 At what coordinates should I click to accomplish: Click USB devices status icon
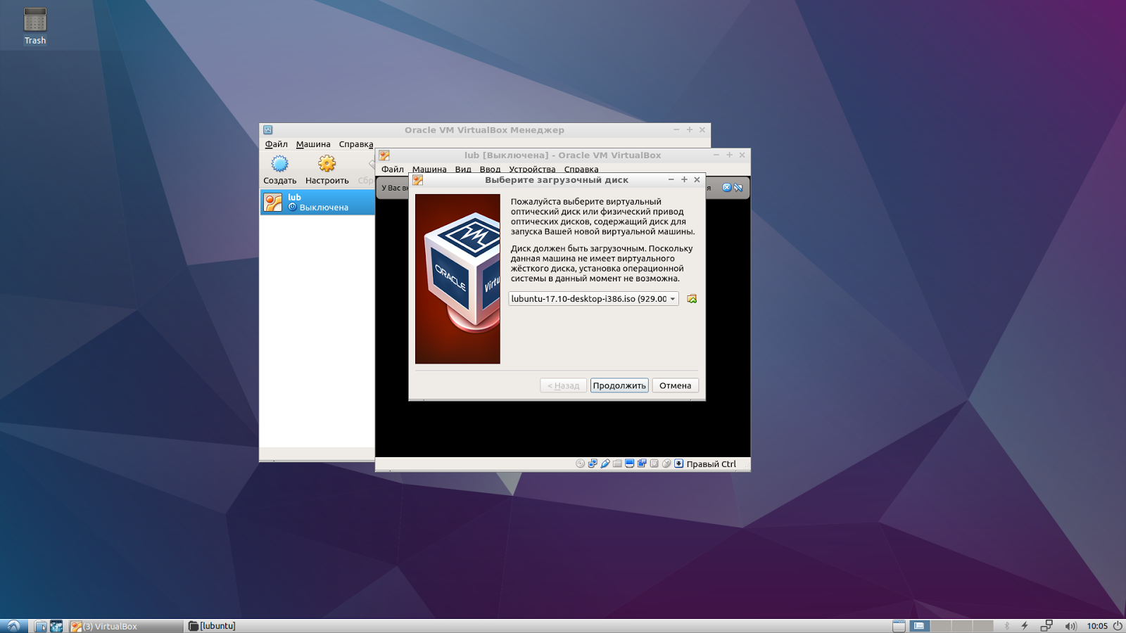pyautogui.click(x=605, y=463)
